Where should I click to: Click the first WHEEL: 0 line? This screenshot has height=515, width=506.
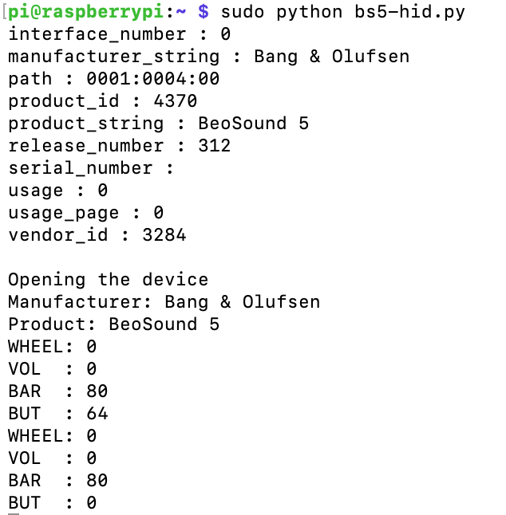pos(52,347)
